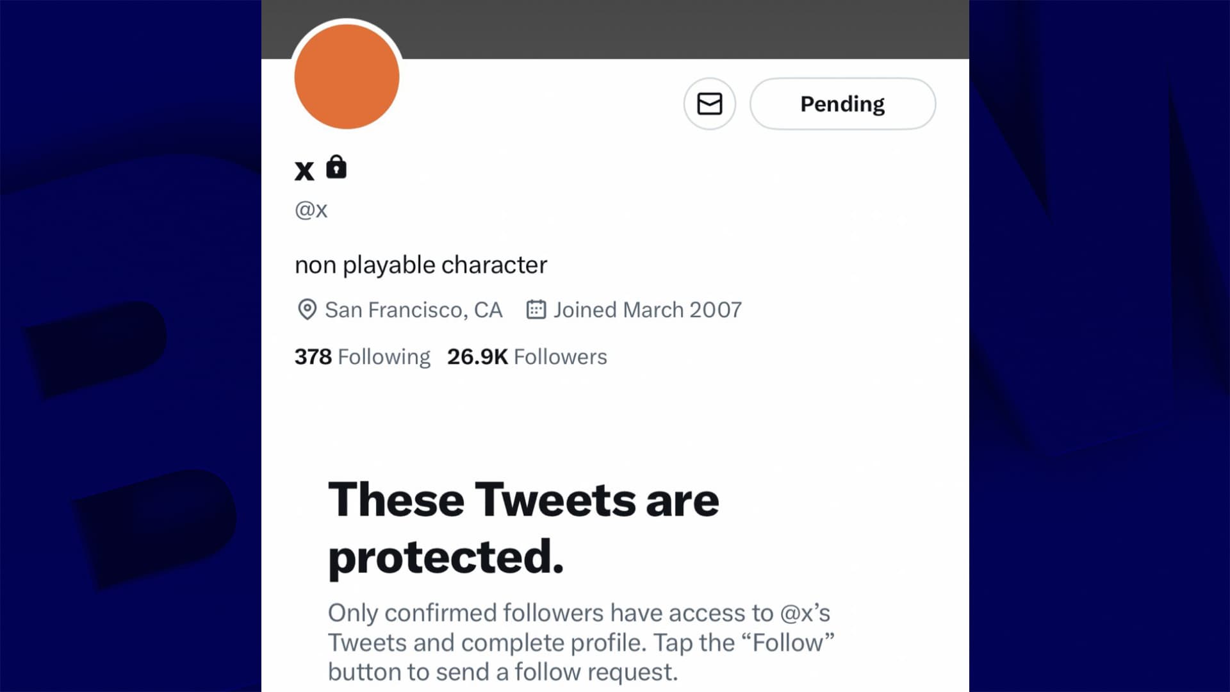The height and width of the screenshot is (692, 1230).
Task: Open the @x handle details
Action: point(311,209)
